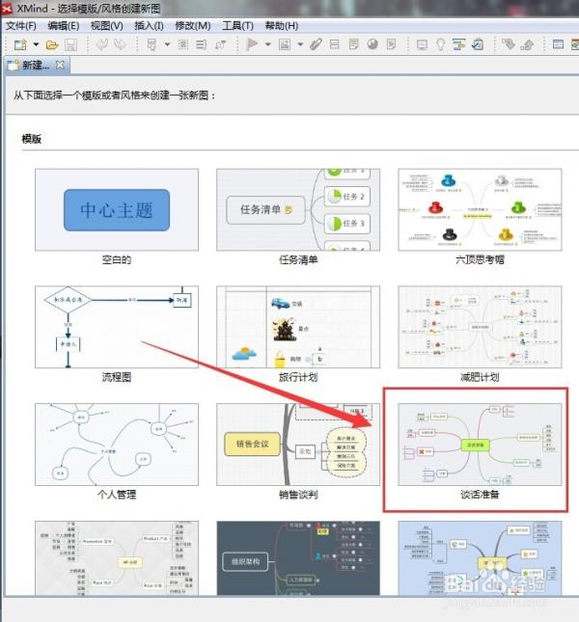This screenshot has height=622, width=579.
Task: Choose the 任务清单 template thumbnail
Action: 298,210
